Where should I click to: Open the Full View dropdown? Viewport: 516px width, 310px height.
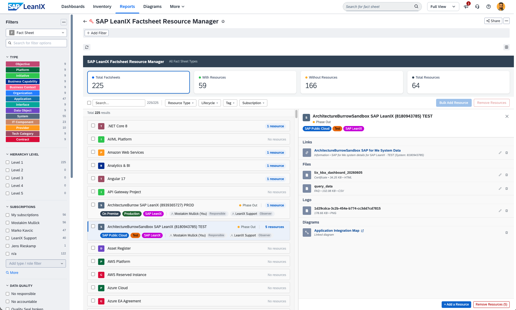(443, 7)
